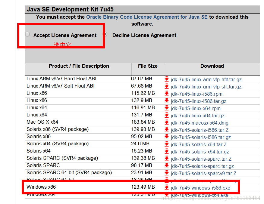Download jdk-7u45-linux-arm-vfp-sflt.tar.gz link

click(206, 87)
